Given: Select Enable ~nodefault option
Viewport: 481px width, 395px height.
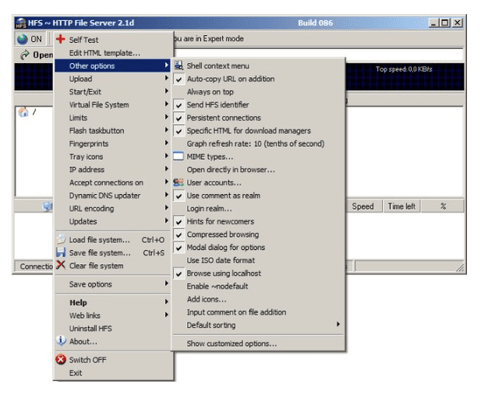Looking at the screenshot, I should 258,286.
